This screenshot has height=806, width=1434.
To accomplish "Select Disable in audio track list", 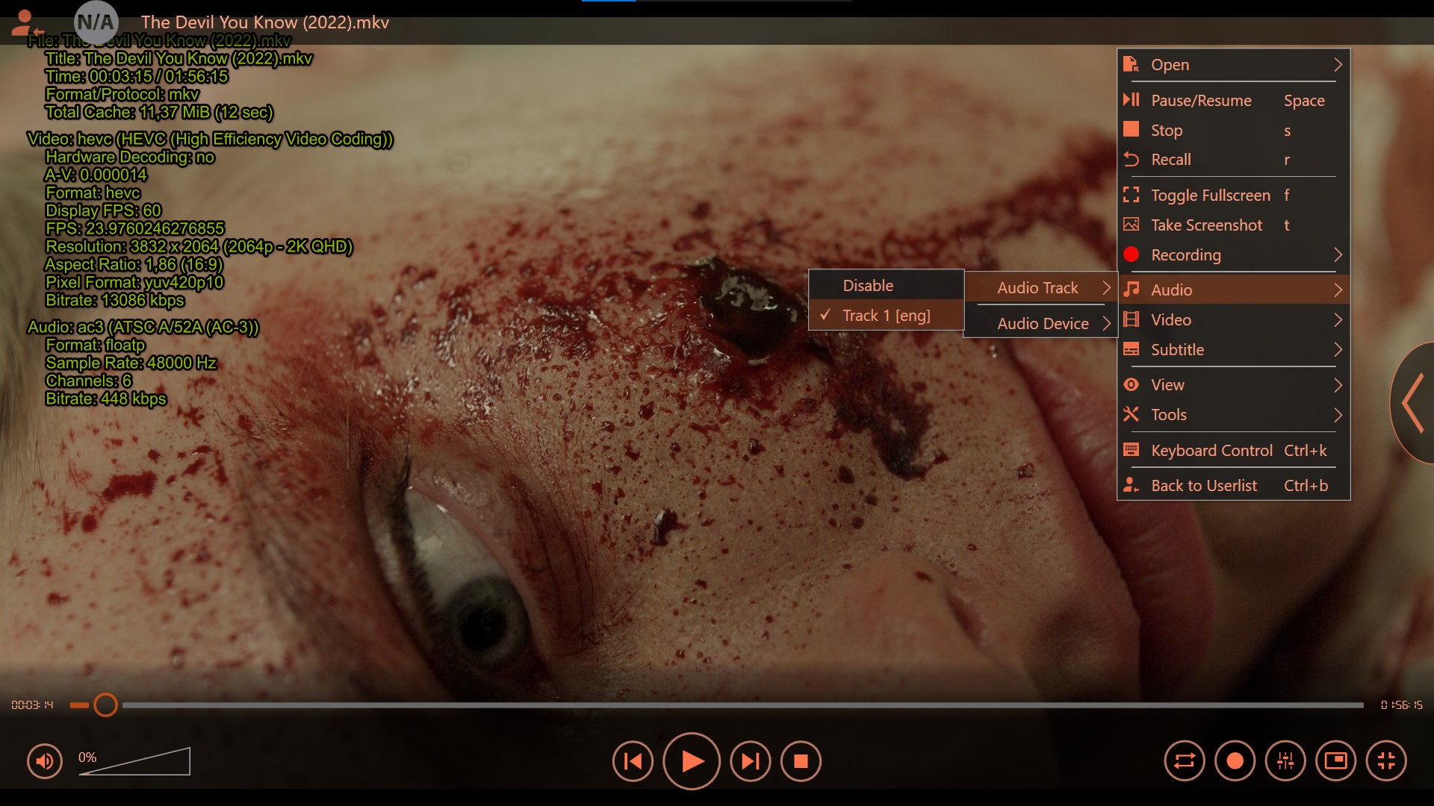I will click(887, 285).
